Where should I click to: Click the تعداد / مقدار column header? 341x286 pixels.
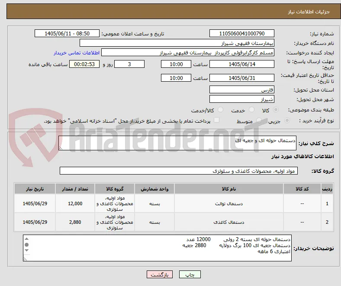point(75,189)
